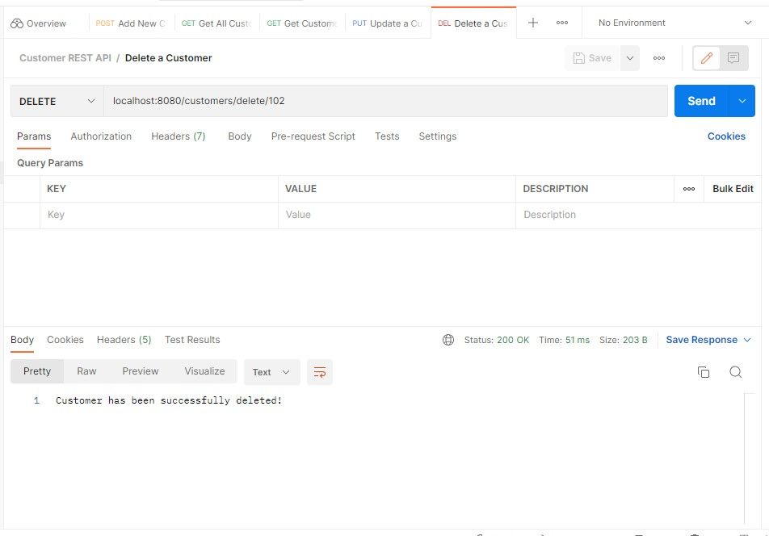The image size is (769, 536).
Task: Open a new request tab with plus
Action: [x=532, y=22]
